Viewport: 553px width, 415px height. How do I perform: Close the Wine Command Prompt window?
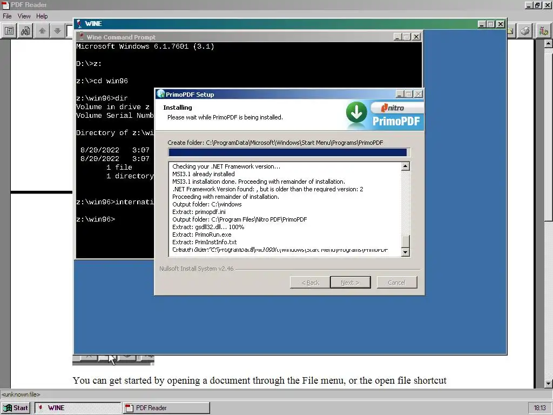(416, 37)
